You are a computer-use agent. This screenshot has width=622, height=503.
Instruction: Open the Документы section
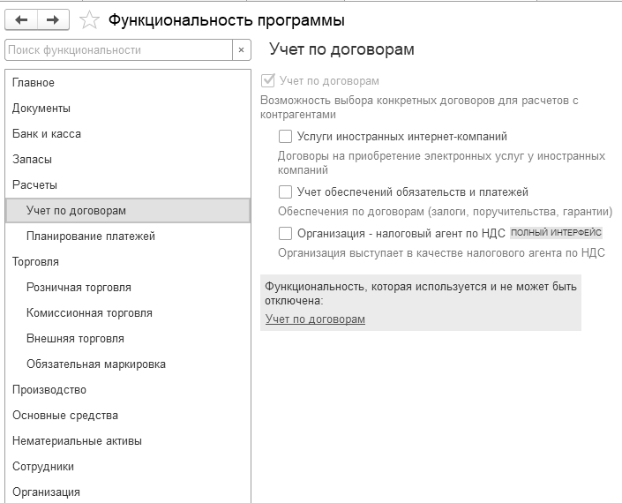pos(41,109)
